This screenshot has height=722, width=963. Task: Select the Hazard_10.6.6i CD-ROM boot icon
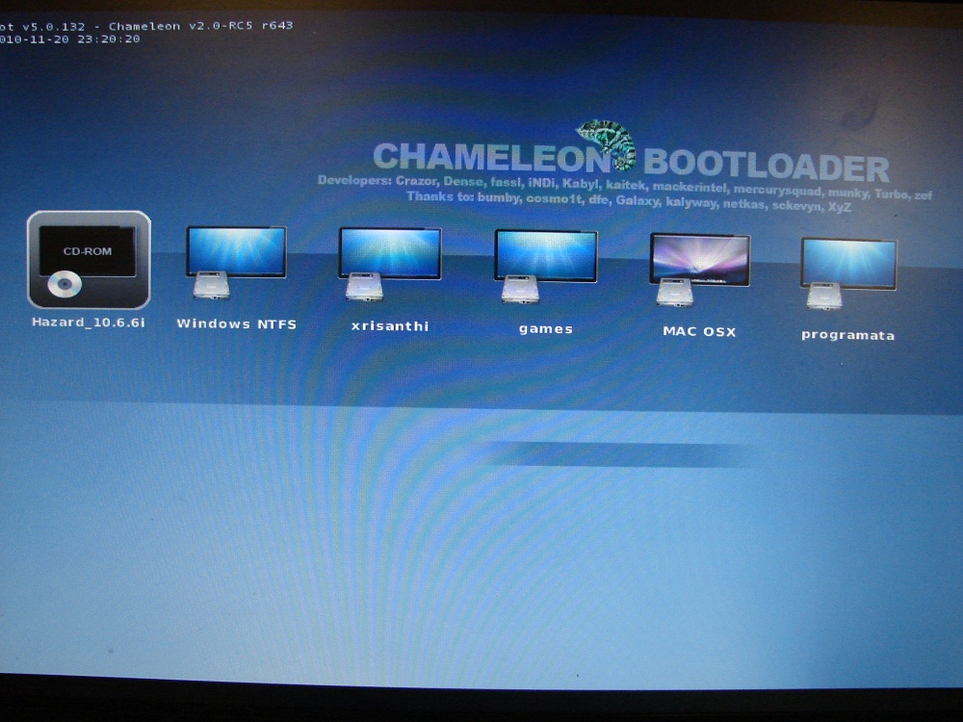tap(89, 260)
